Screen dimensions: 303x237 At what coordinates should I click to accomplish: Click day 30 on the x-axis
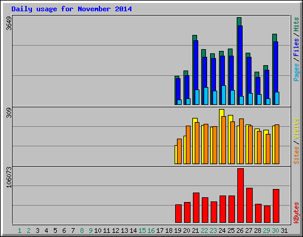coord(275,230)
